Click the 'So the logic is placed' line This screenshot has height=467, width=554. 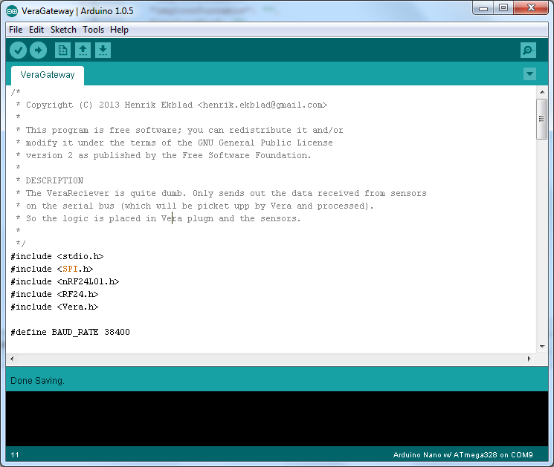(158, 219)
